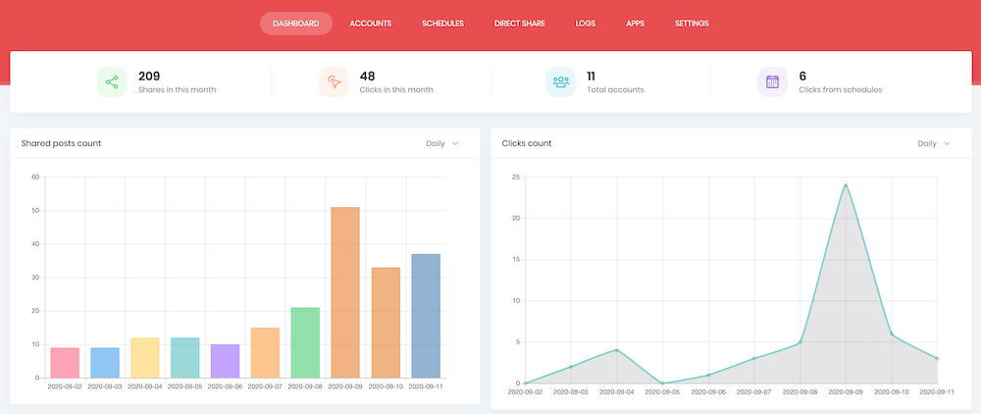This screenshot has width=981, height=414.
Task: Click the 2020-09-04 point on clicks line
Action: (617, 350)
